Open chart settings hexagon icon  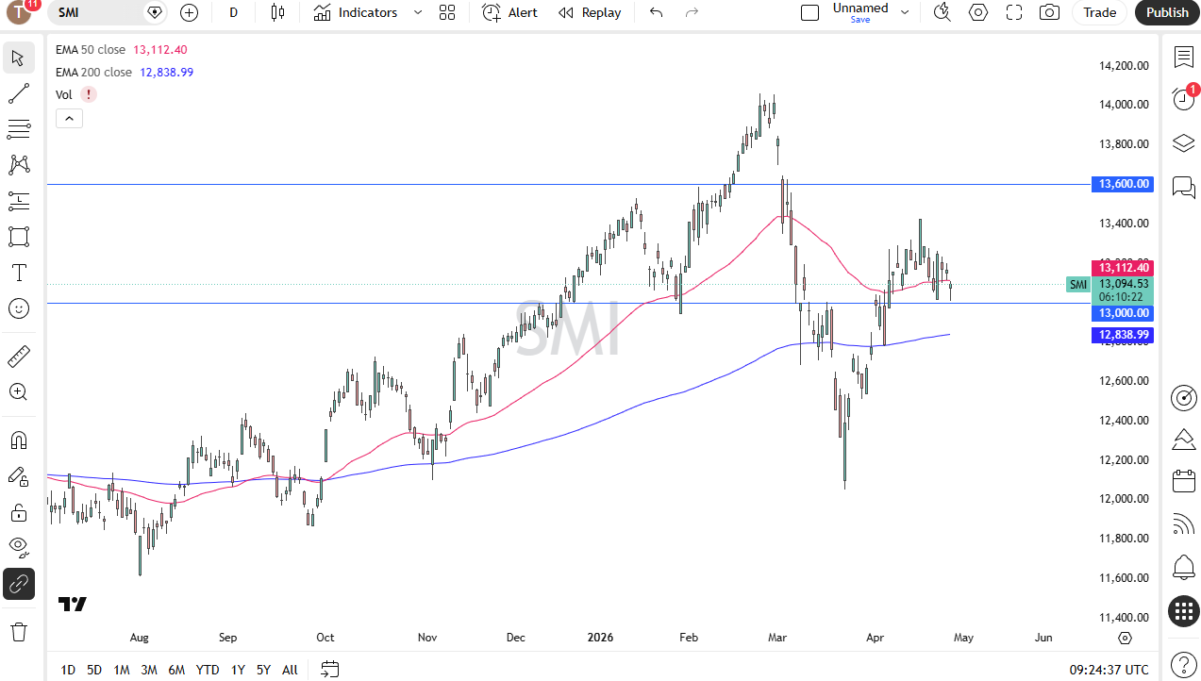(x=978, y=12)
